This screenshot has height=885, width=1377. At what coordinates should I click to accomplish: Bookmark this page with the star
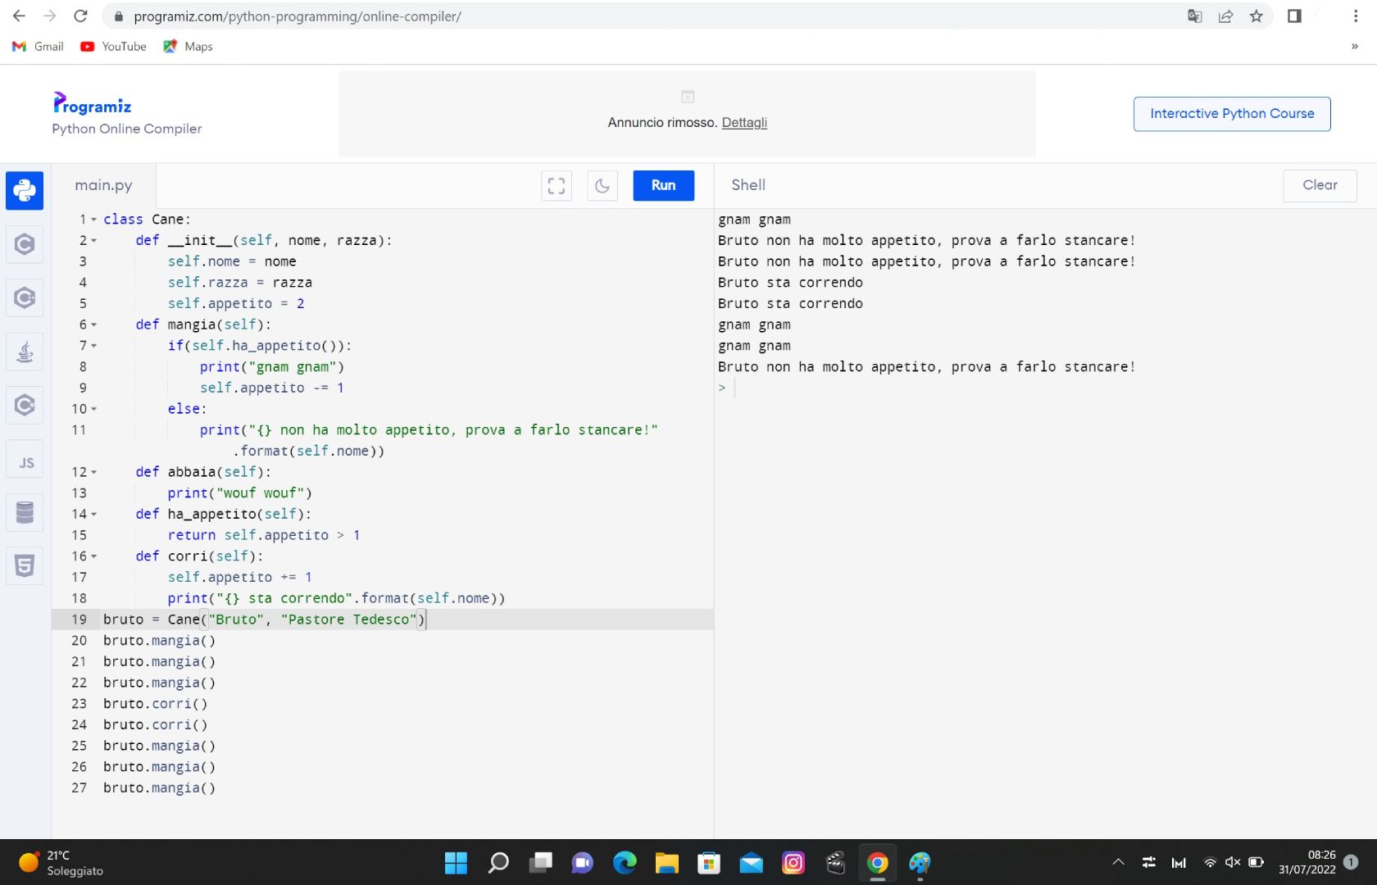click(1257, 16)
